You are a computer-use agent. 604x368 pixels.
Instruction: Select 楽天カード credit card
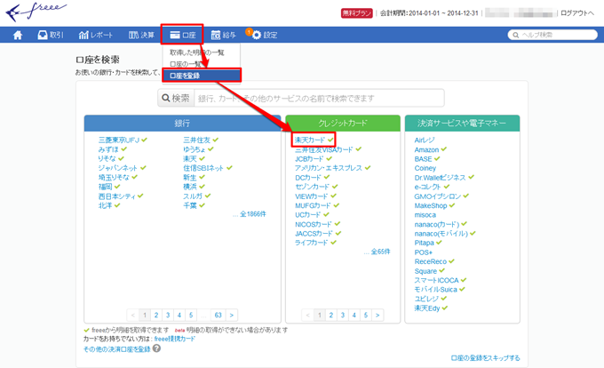tap(310, 140)
